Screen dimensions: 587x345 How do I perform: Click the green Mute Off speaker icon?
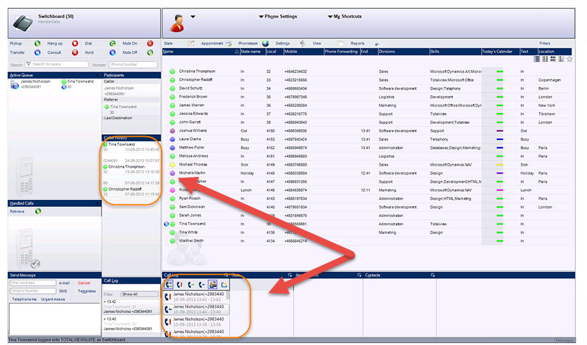click(150, 52)
